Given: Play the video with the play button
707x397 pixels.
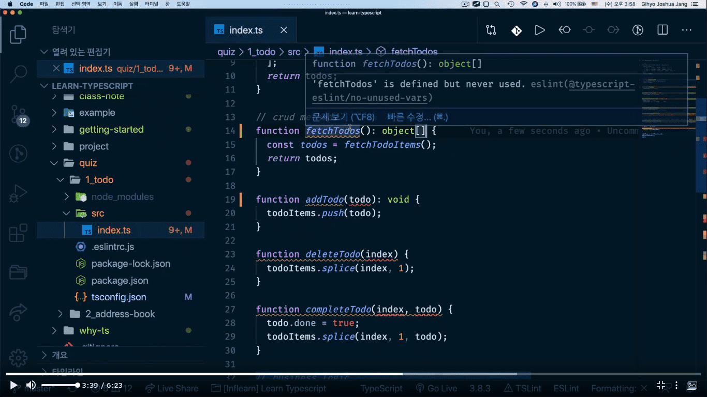Looking at the screenshot, I should pos(13,385).
